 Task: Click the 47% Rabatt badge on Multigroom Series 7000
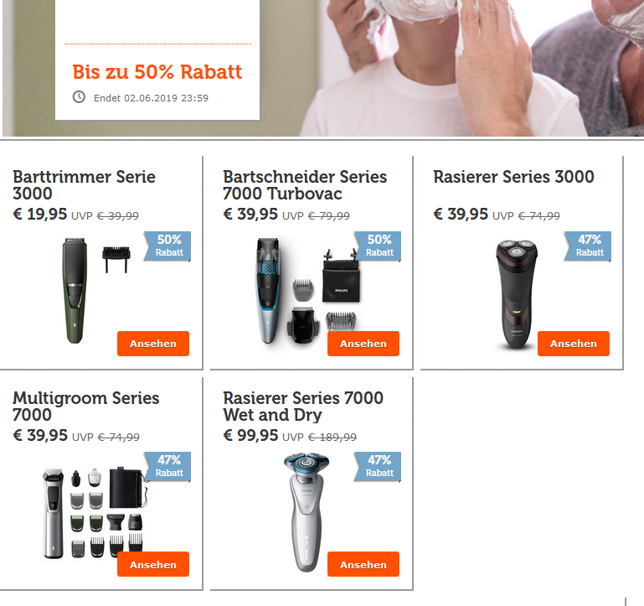(x=167, y=467)
